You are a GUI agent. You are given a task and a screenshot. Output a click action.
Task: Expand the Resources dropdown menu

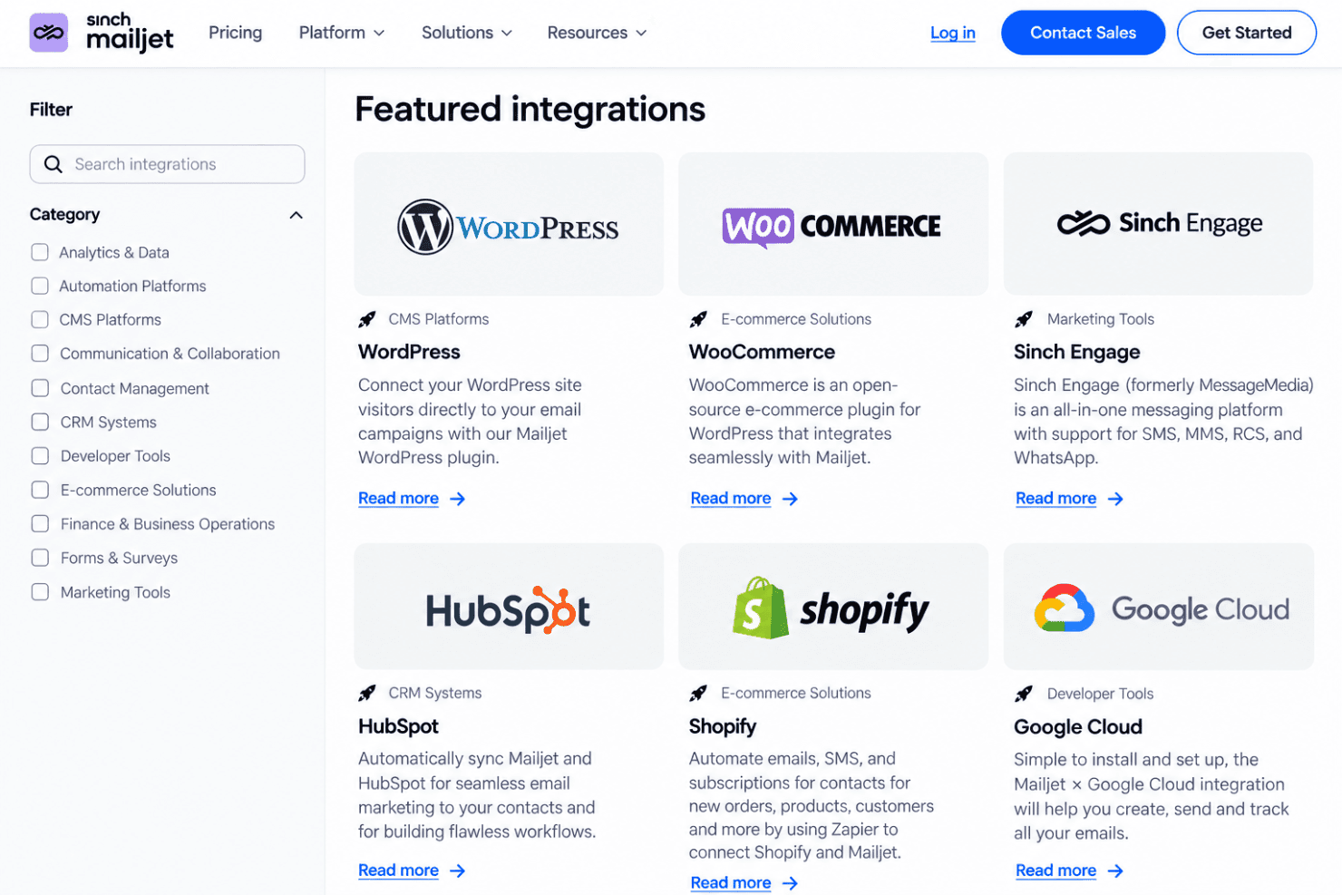597,33
